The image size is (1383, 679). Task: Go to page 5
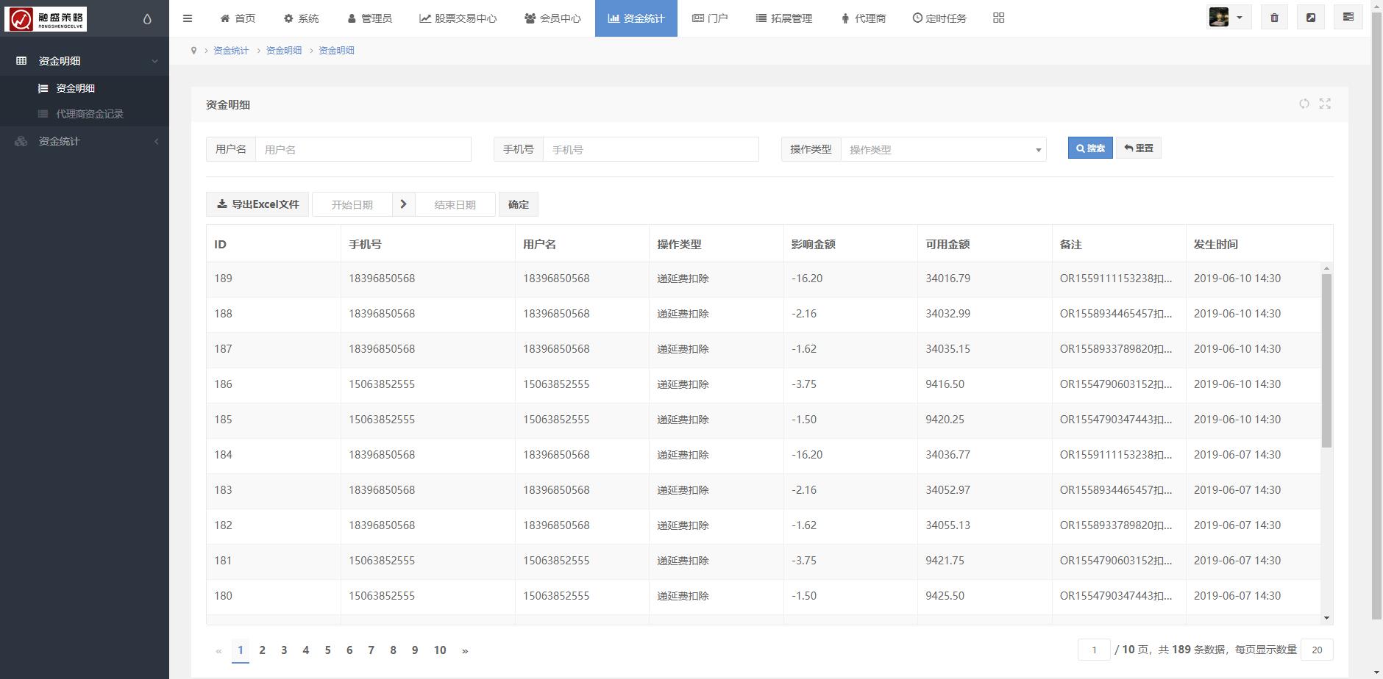pyautogui.click(x=327, y=650)
